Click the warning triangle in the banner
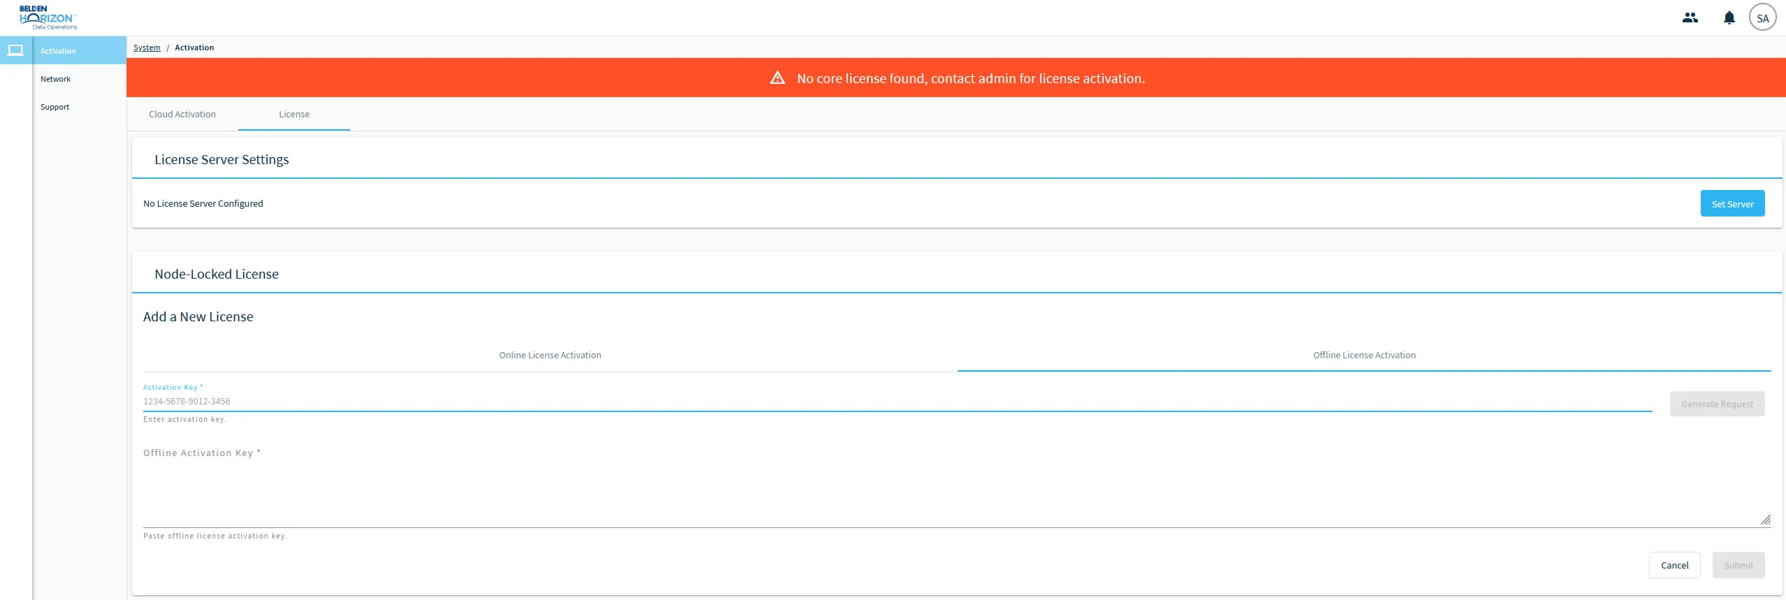The height and width of the screenshot is (600, 1786). coord(777,78)
